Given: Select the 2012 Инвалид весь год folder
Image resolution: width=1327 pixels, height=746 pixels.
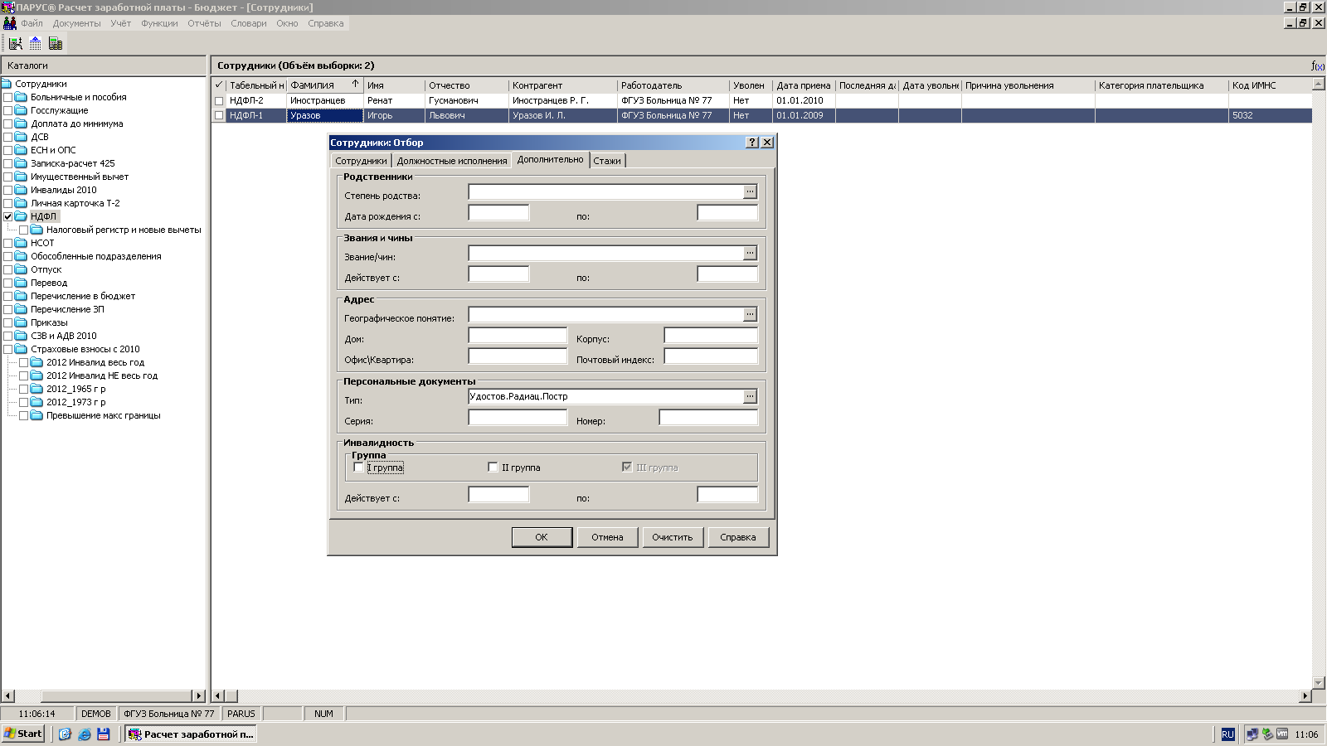Looking at the screenshot, I should coord(95,362).
